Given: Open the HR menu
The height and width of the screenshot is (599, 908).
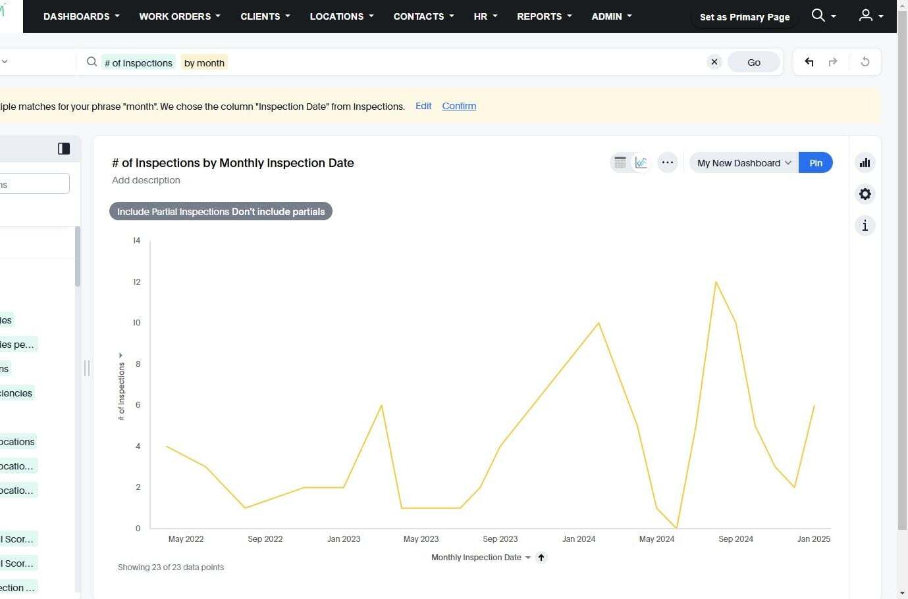Looking at the screenshot, I should pyautogui.click(x=485, y=16).
